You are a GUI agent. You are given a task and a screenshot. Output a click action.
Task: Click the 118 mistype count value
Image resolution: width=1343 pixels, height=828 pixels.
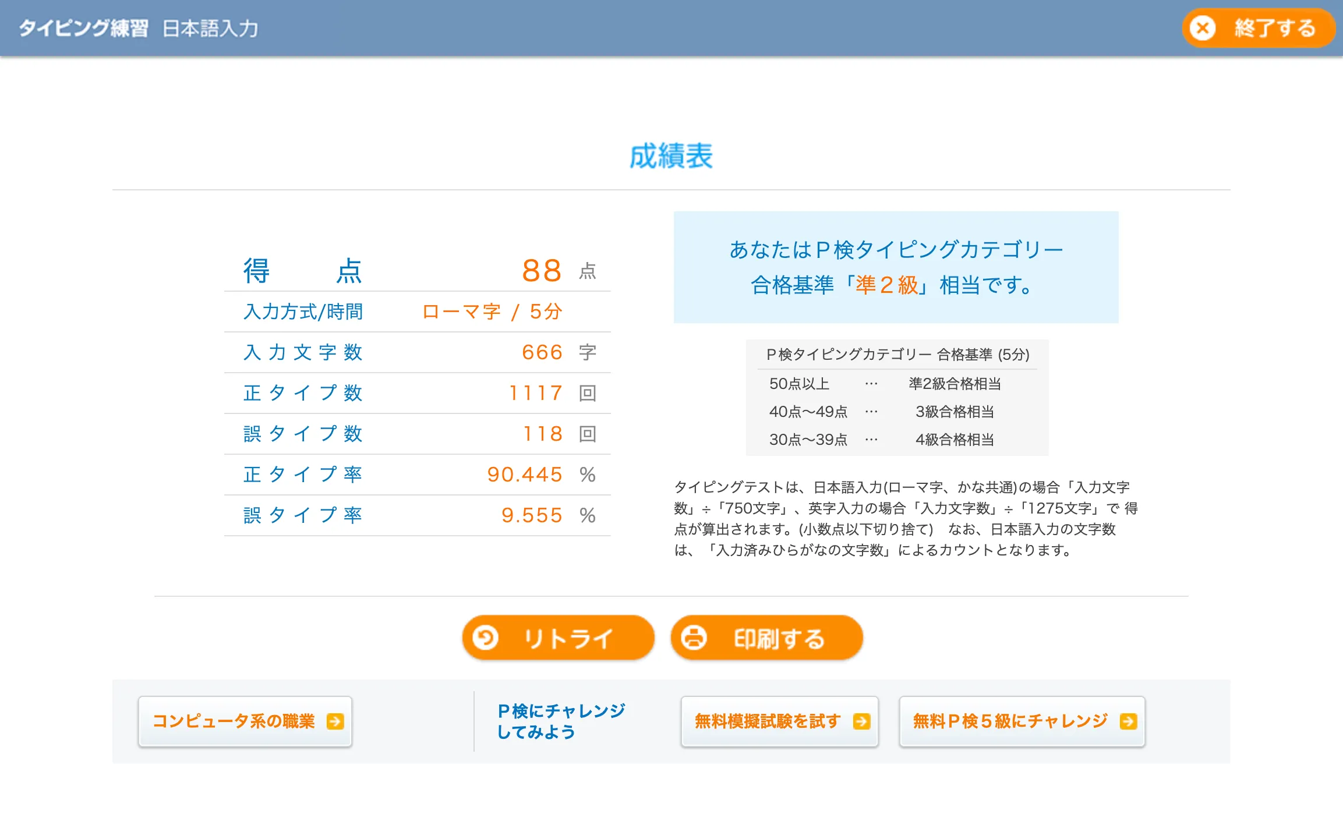pos(543,434)
